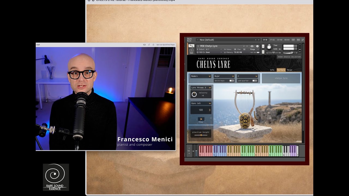Minimize the rack view icon
The width and height of the screenshot is (349, 196).
(x=303, y=40)
